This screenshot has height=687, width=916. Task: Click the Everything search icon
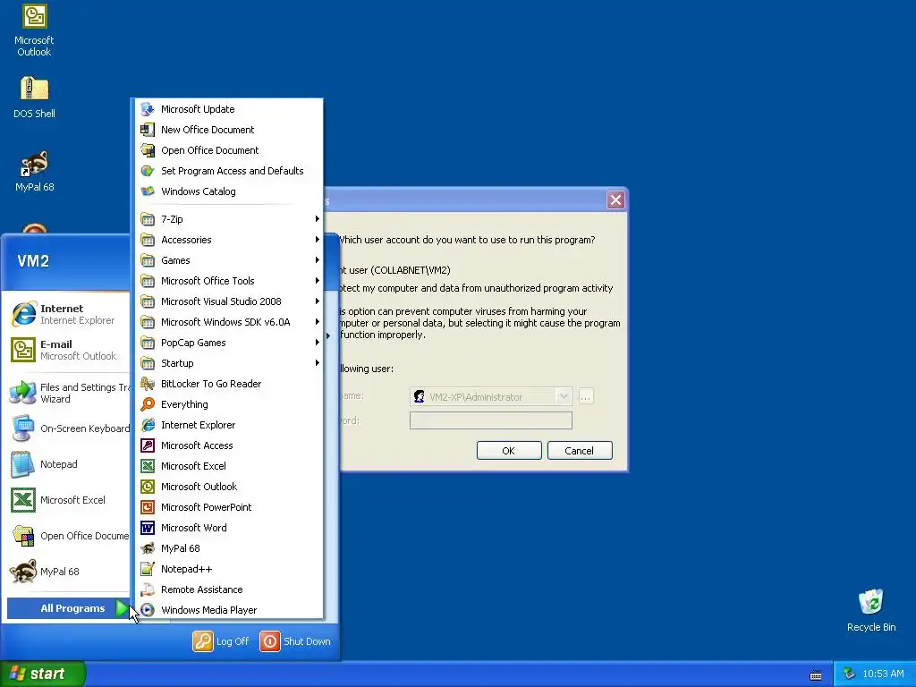click(148, 404)
